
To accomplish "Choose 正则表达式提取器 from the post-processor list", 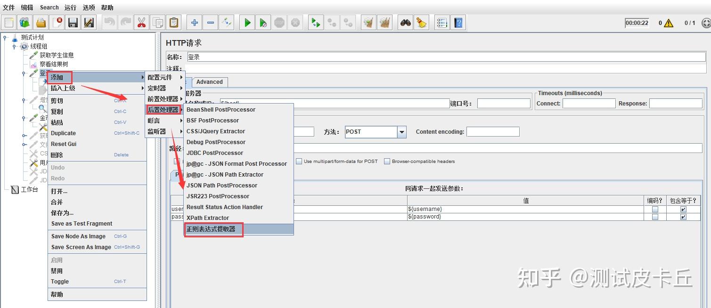I will coord(238,229).
